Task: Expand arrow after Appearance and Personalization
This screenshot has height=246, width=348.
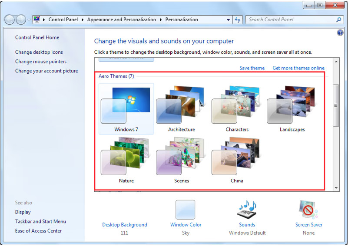Action: (161, 20)
